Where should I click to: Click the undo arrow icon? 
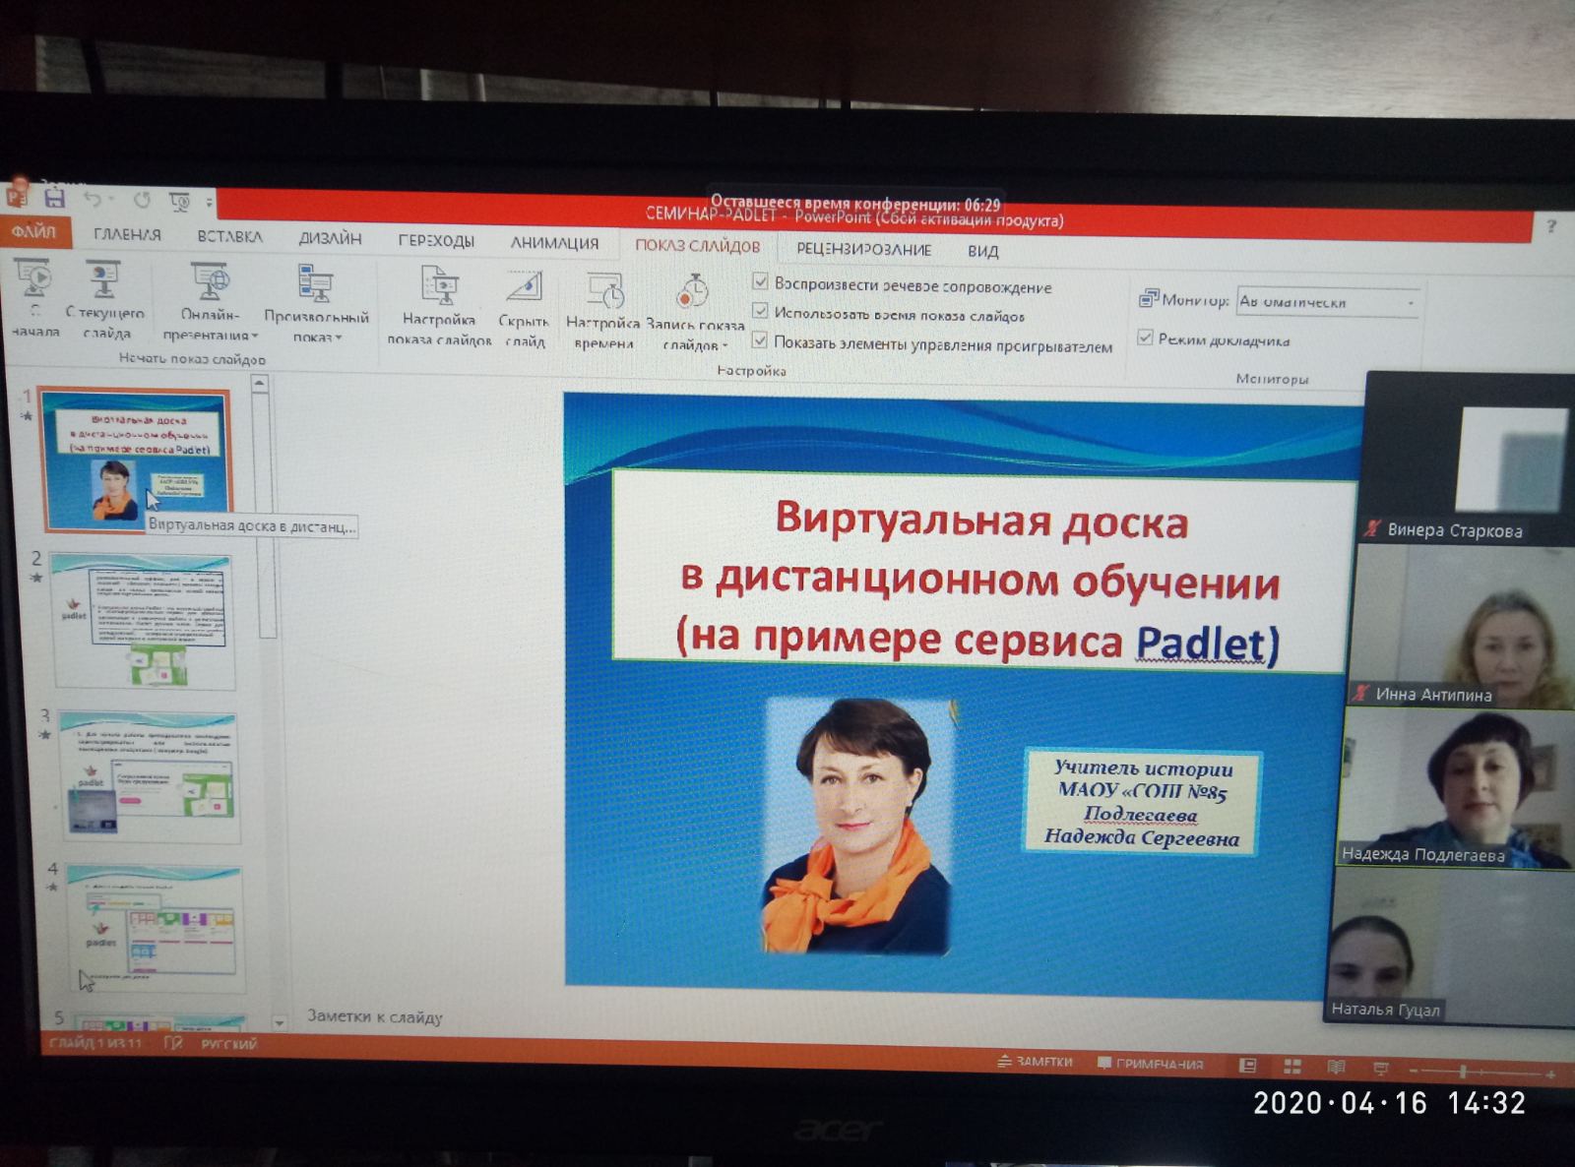tap(93, 200)
